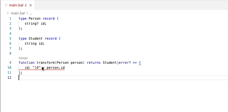Viewport: 228px width, 112px height.
Task: Click the error-underlined opening brace on line 9
Action: click(x=140, y=63)
